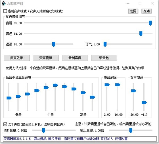Click the 使用方法 usage instruction text

(75, 68)
